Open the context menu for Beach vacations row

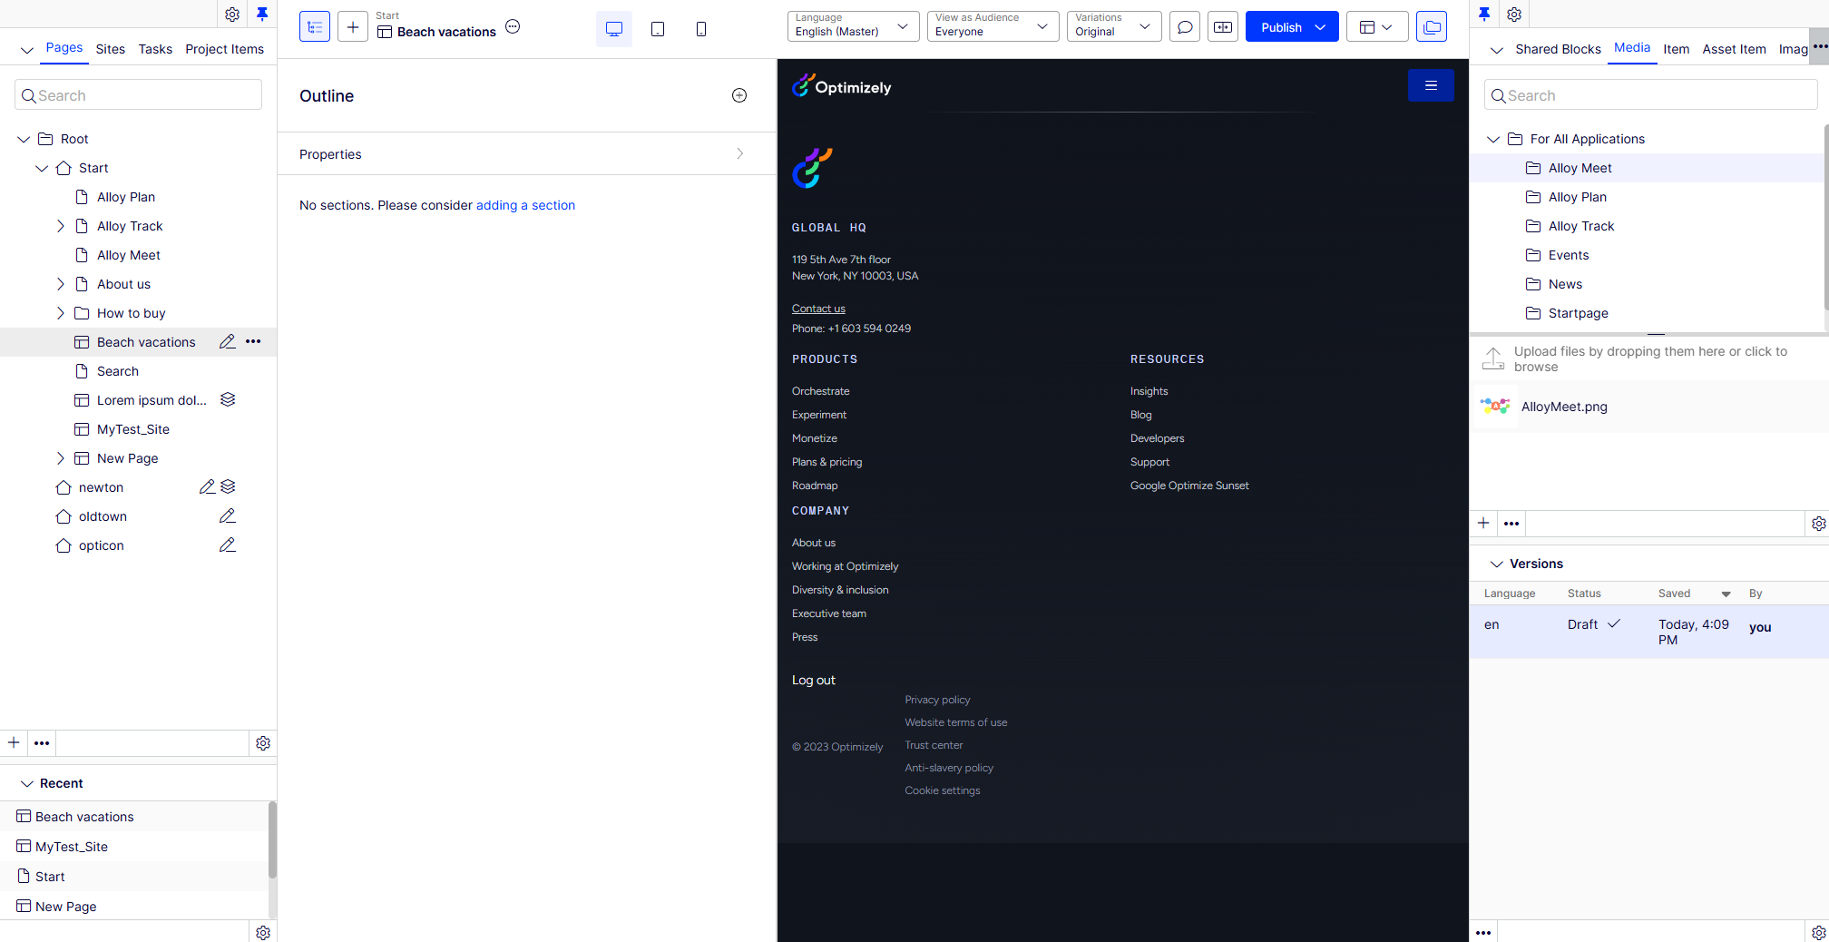253,342
